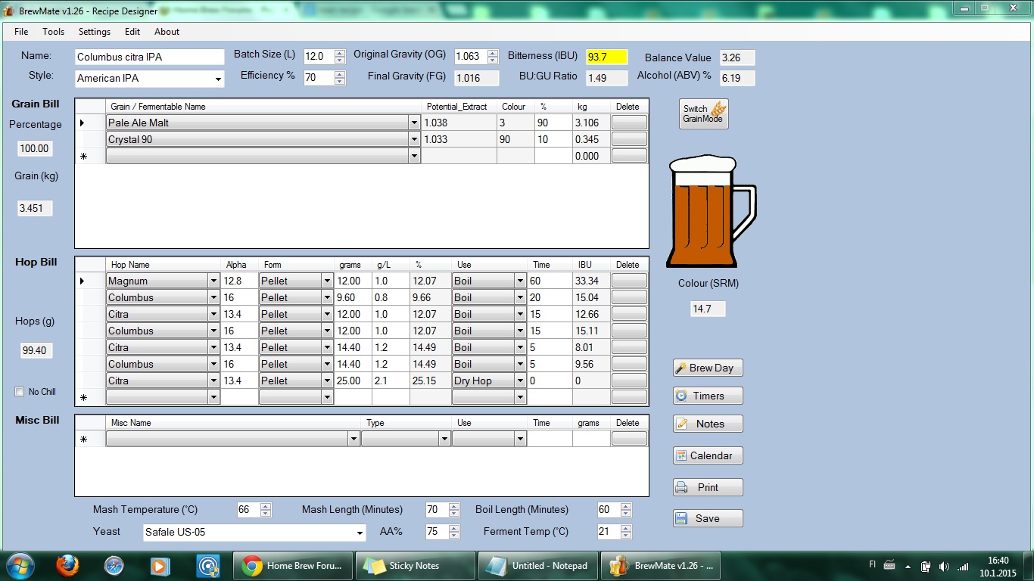The image size is (1034, 581).
Task: Click the Hops total grams value 99.40
Action: point(36,350)
